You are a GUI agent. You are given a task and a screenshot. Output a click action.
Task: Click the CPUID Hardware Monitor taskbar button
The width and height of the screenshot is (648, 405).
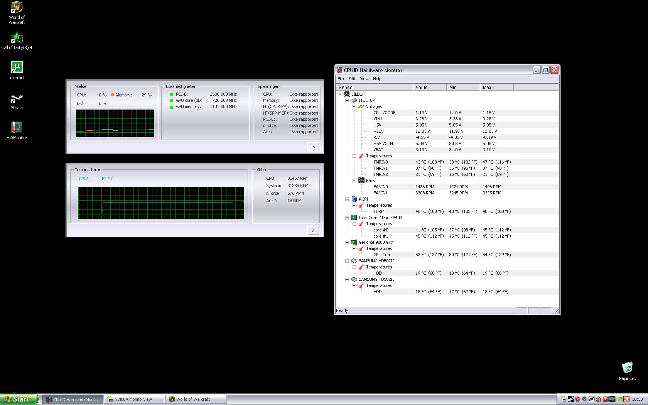point(73,399)
